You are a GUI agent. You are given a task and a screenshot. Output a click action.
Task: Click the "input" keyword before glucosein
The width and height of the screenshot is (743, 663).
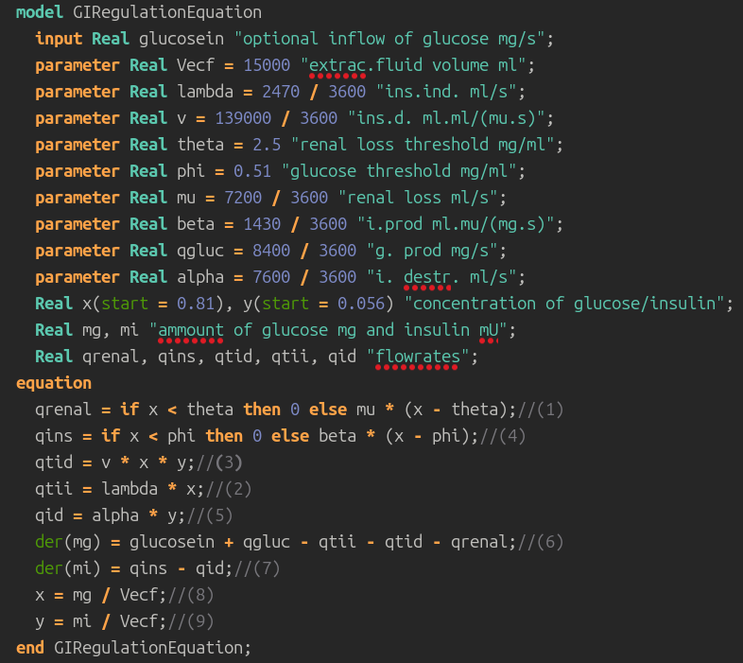(59, 39)
